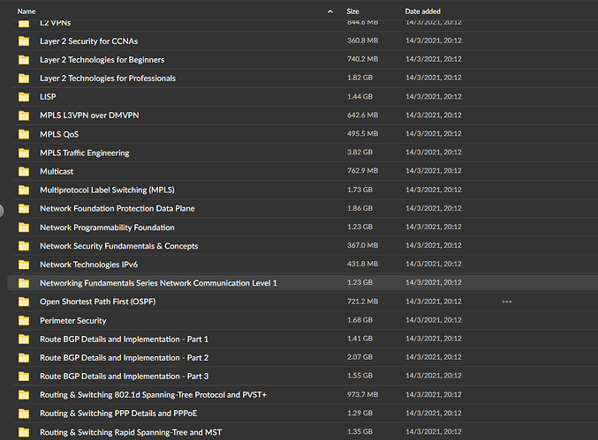Image resolution: width=598 pixels, height=440 pixels.
Task: Click MPLS Traffic Engineering folder icon
Action: tap(24, 153)
